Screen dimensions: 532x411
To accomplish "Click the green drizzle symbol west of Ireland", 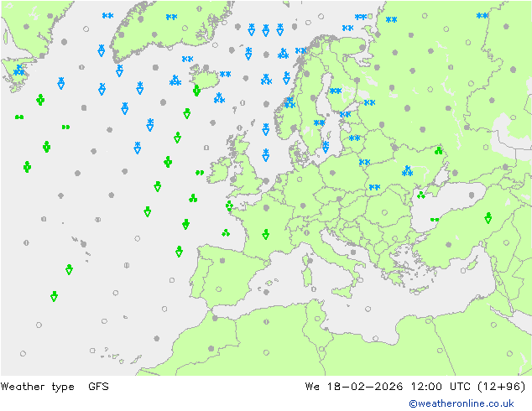I will click(200, 173).
